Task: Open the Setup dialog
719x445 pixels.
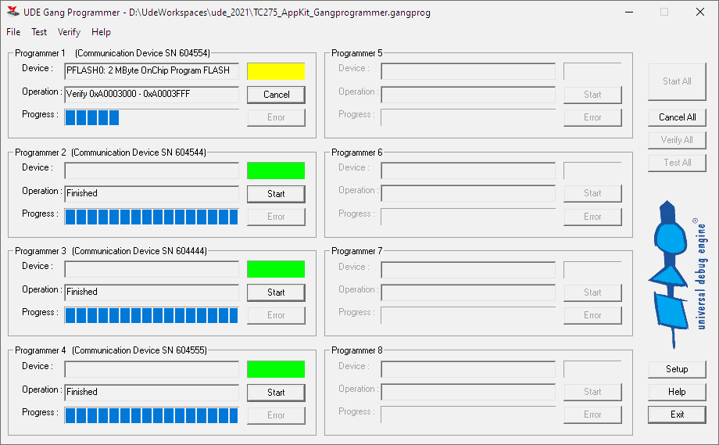Action: coord(677,369)
